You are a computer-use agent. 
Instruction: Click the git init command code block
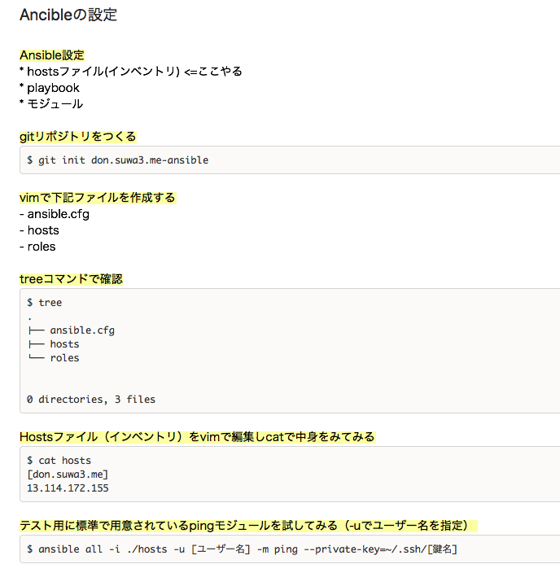coord(118,160)
